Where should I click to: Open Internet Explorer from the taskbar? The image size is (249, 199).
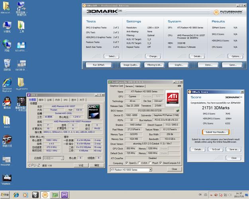[16, 195]
